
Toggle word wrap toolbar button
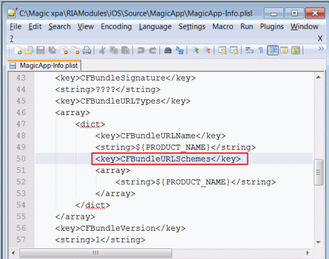[249, 50]
